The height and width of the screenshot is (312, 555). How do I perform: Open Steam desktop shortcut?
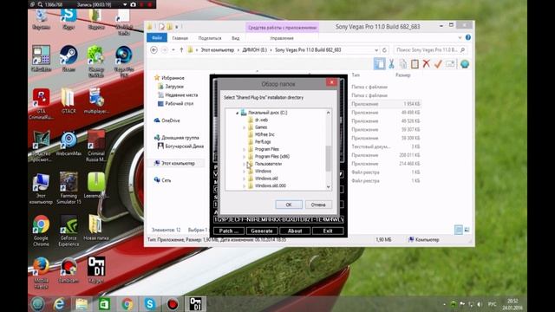tap(69, 58)
